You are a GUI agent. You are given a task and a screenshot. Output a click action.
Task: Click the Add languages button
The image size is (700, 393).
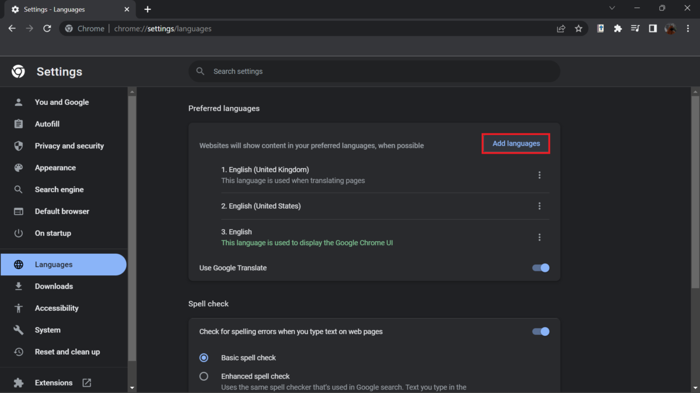[x=516, y=143]
